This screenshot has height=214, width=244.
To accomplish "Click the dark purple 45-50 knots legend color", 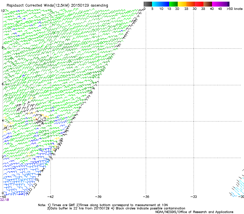I will (x=225, y=4).
